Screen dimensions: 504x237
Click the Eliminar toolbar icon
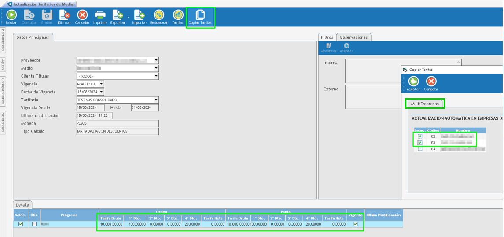(64, 17)
